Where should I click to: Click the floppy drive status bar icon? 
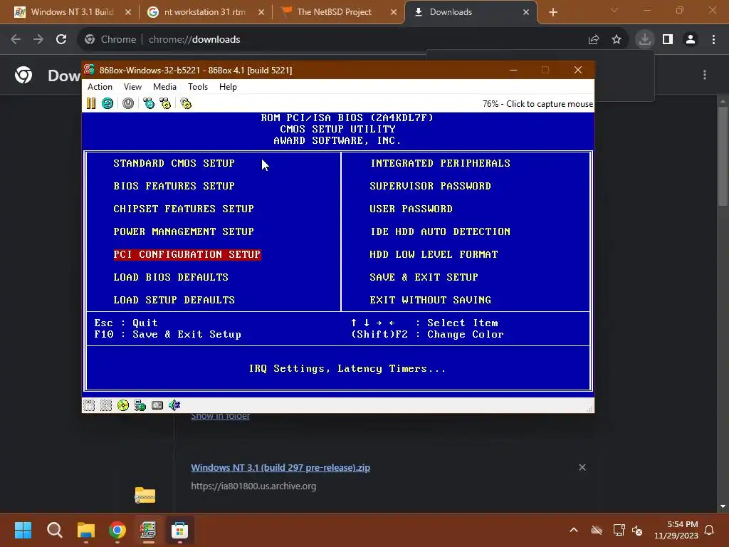point(89,405)
